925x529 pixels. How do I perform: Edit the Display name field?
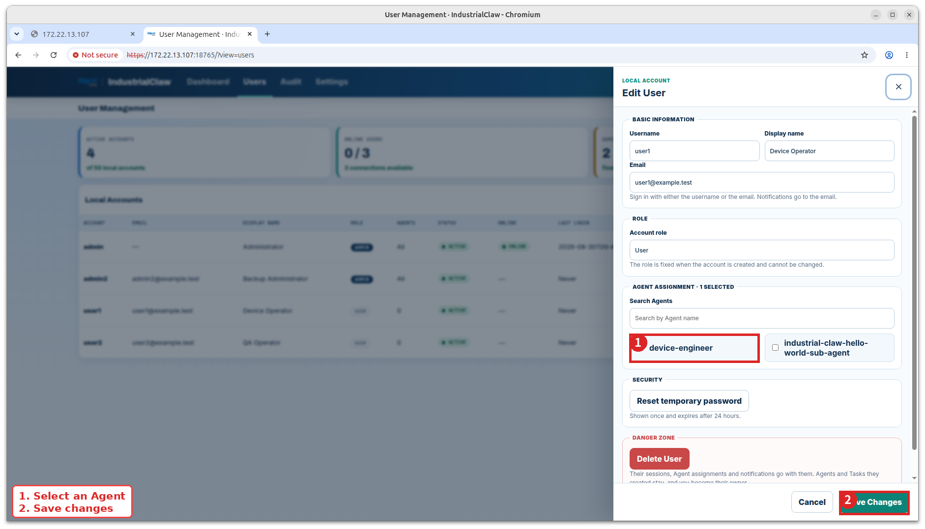(829, 151)
